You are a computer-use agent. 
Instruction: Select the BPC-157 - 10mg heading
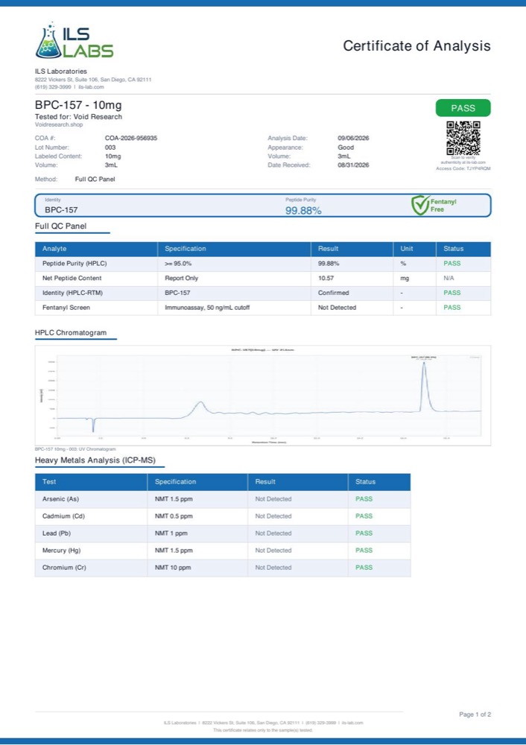coord(78,105)
